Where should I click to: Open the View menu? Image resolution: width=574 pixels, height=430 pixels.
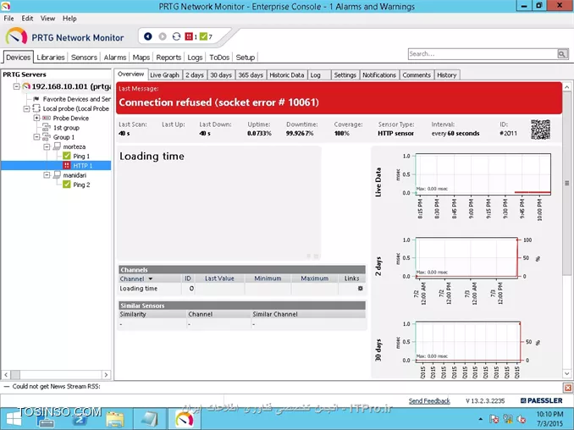(x=47, y=19)
